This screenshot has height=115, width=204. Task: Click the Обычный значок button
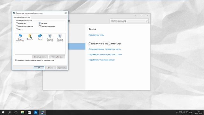pyautogui.click(x=57, y=57)
